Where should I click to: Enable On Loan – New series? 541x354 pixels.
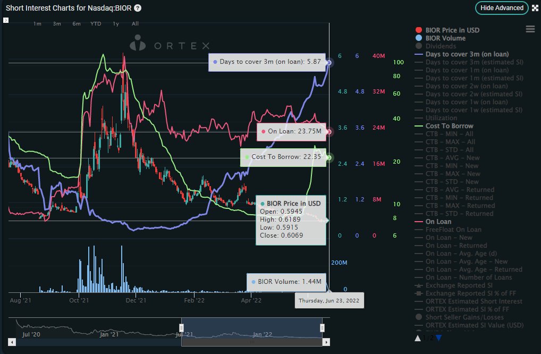pos(444,238)
